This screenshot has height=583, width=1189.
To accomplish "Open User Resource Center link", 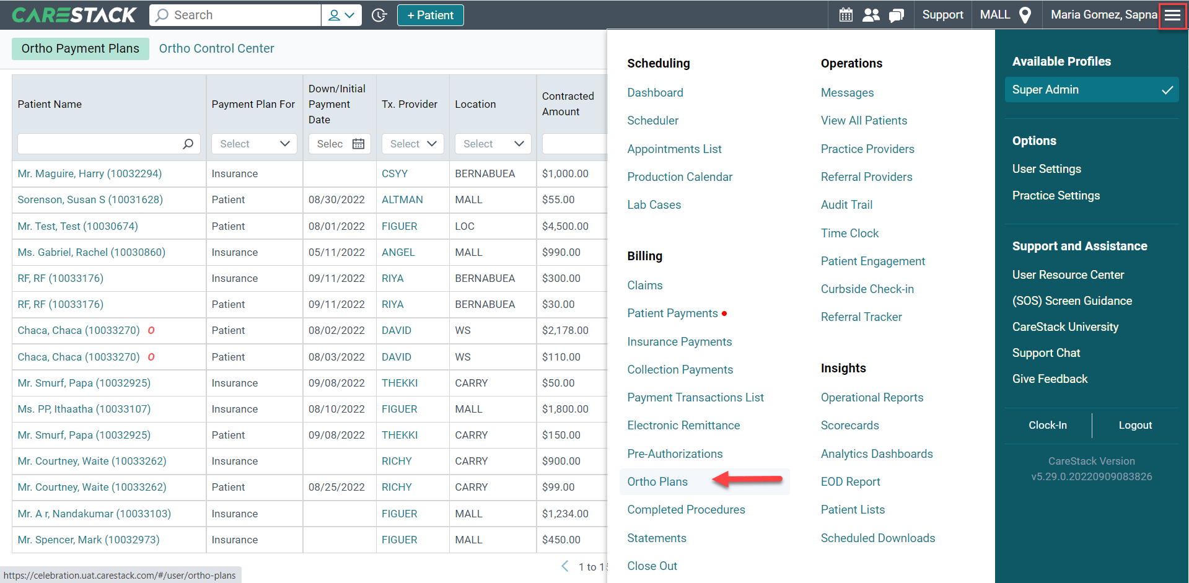I will click(1068, 274).
